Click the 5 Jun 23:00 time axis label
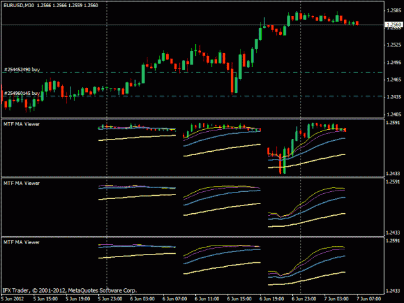The width and height of the screenshot is (404, 303). (110, 299)
